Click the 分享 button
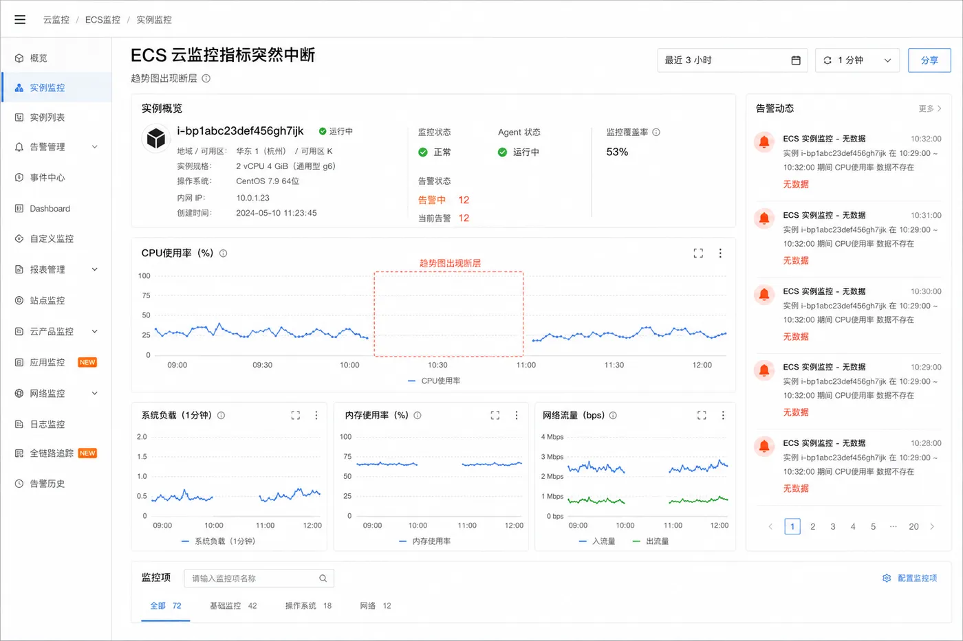Image resolution: width=963 pixels, height=641 pixels. [929, 60]
